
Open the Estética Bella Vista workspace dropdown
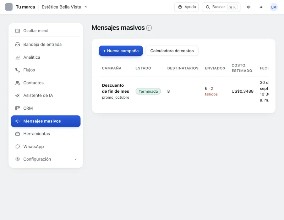(x=65, y=7)
